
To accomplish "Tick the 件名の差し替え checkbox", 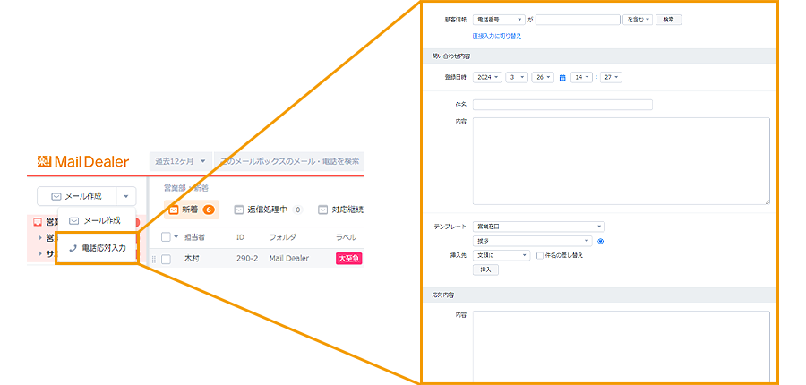I will click(538, 255).
